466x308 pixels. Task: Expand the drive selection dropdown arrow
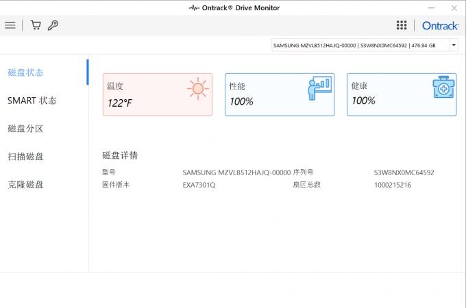click(454, 45)
